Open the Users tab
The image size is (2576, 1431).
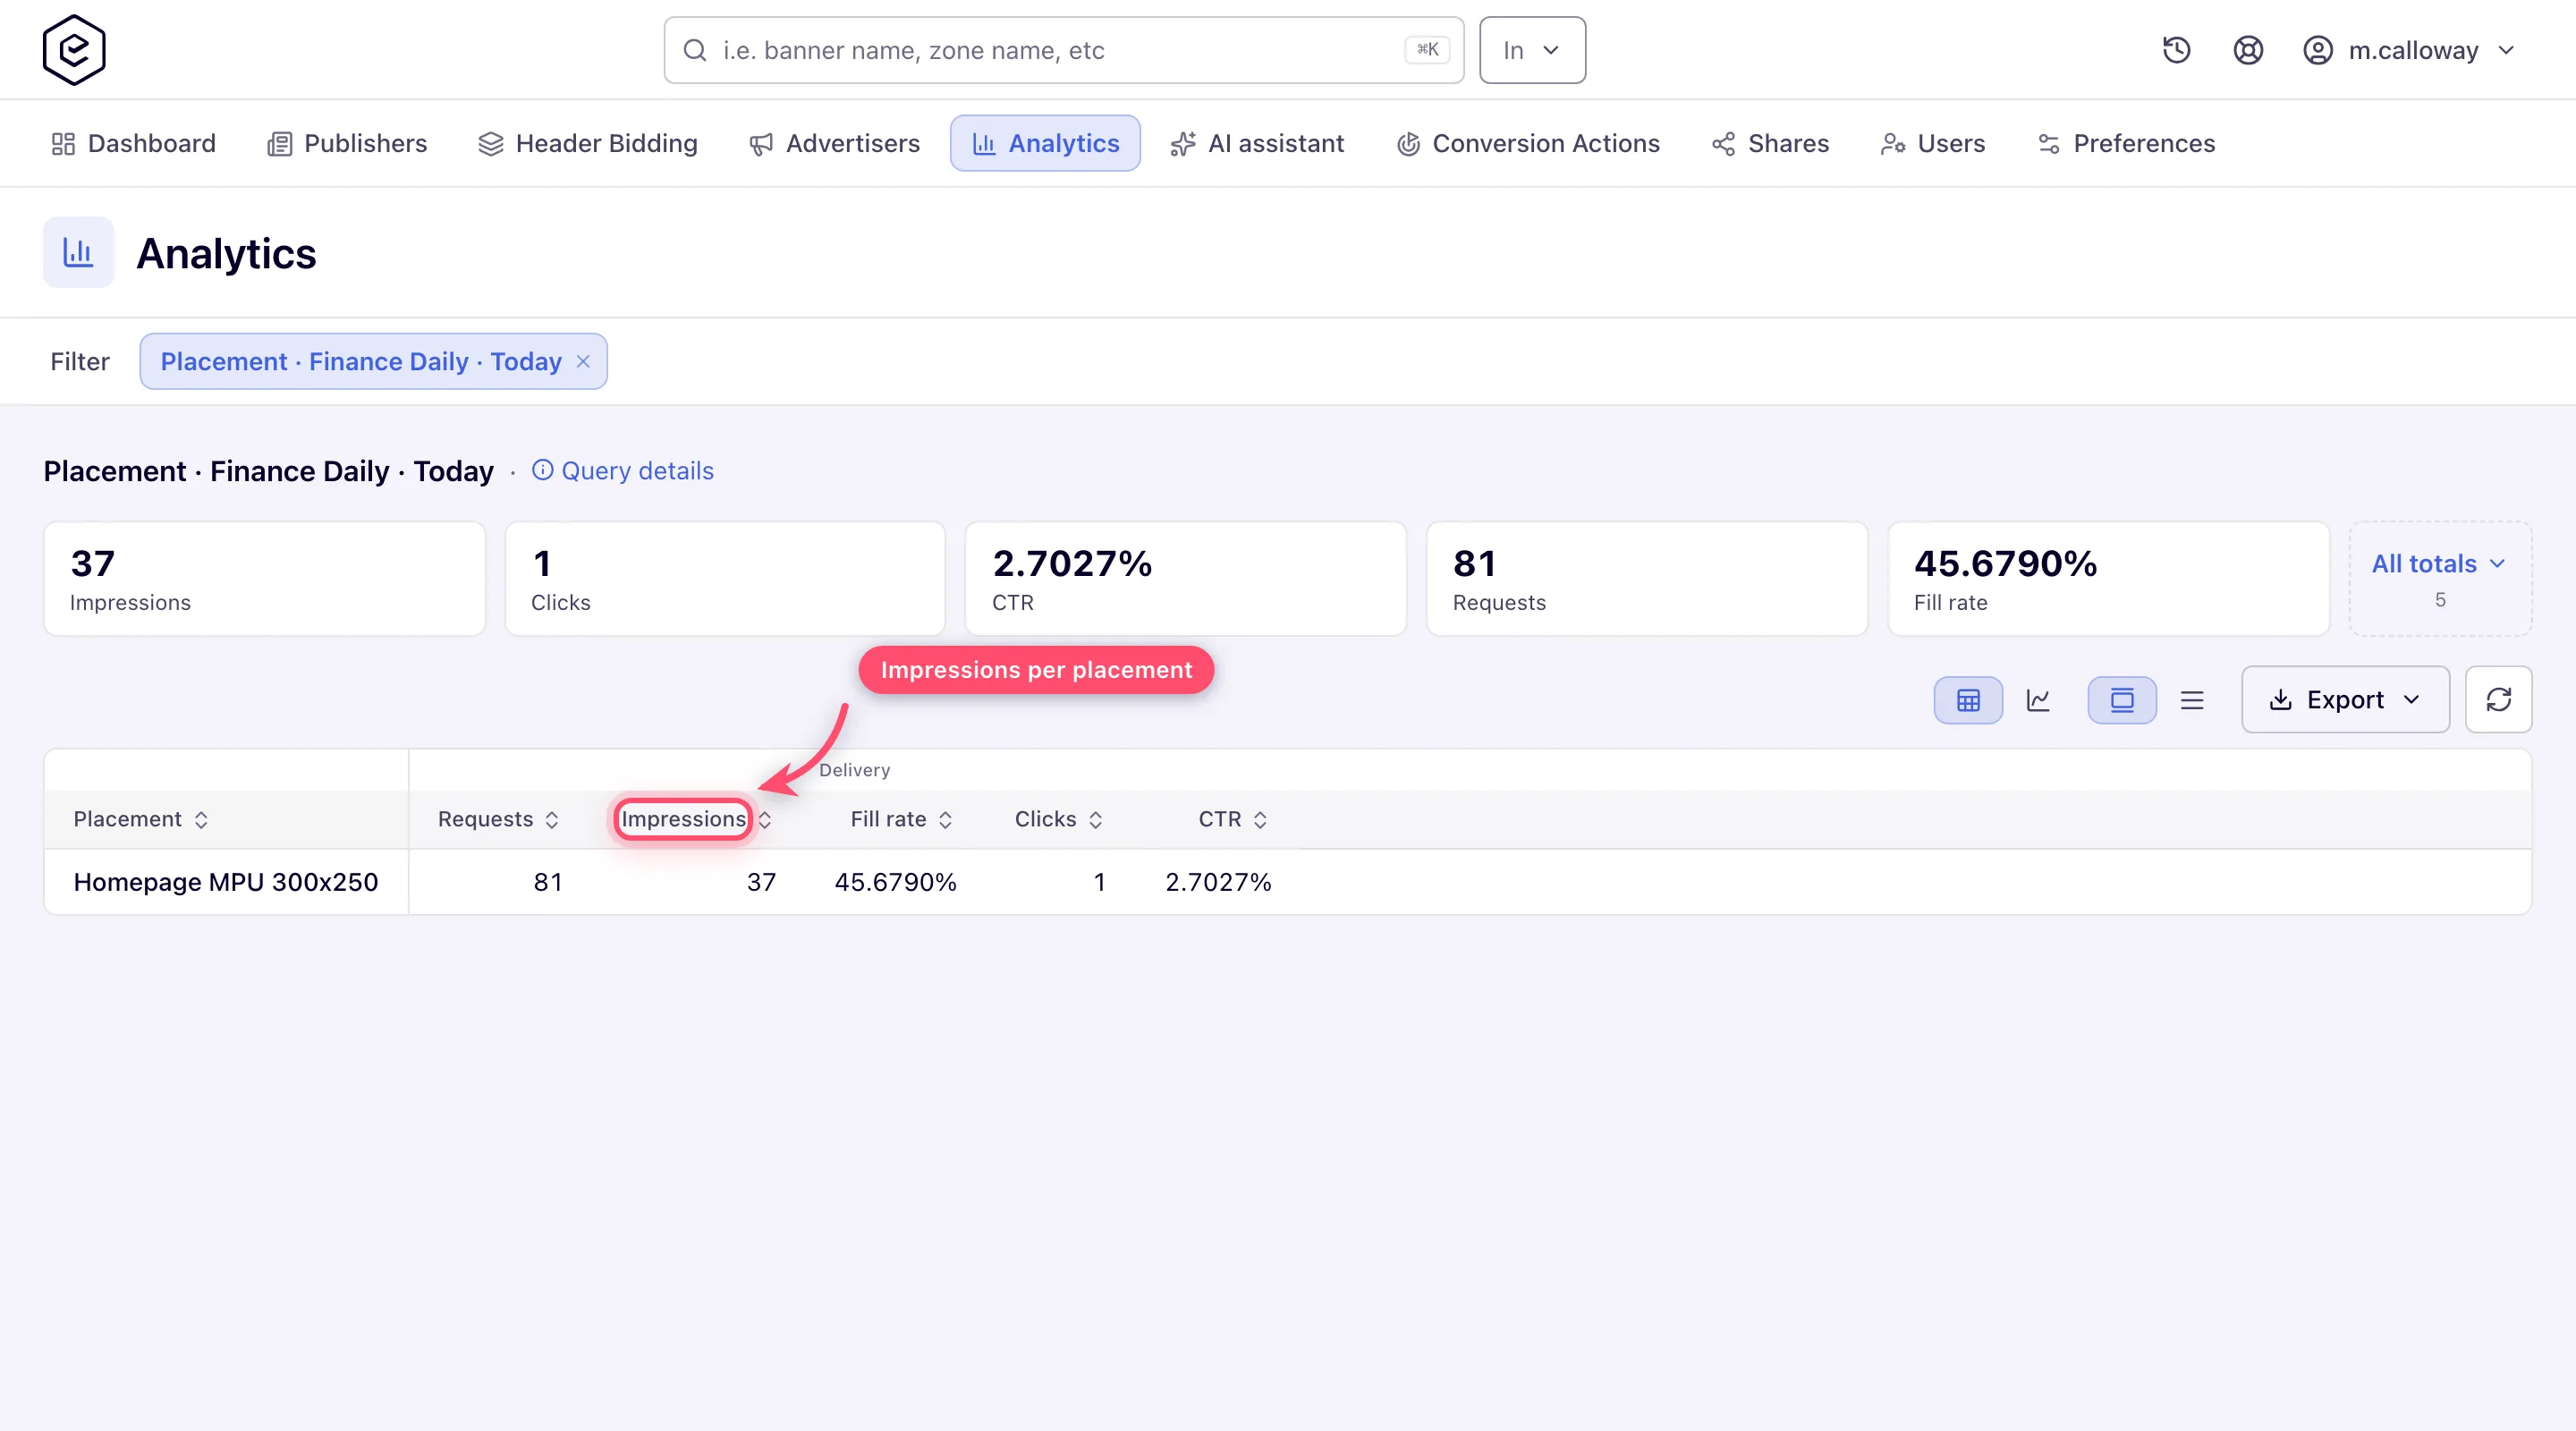pos(1932,143)
